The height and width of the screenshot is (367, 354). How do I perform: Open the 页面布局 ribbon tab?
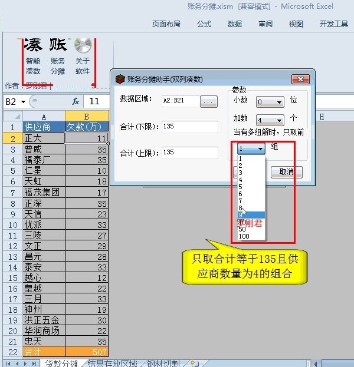pos(166,24)
